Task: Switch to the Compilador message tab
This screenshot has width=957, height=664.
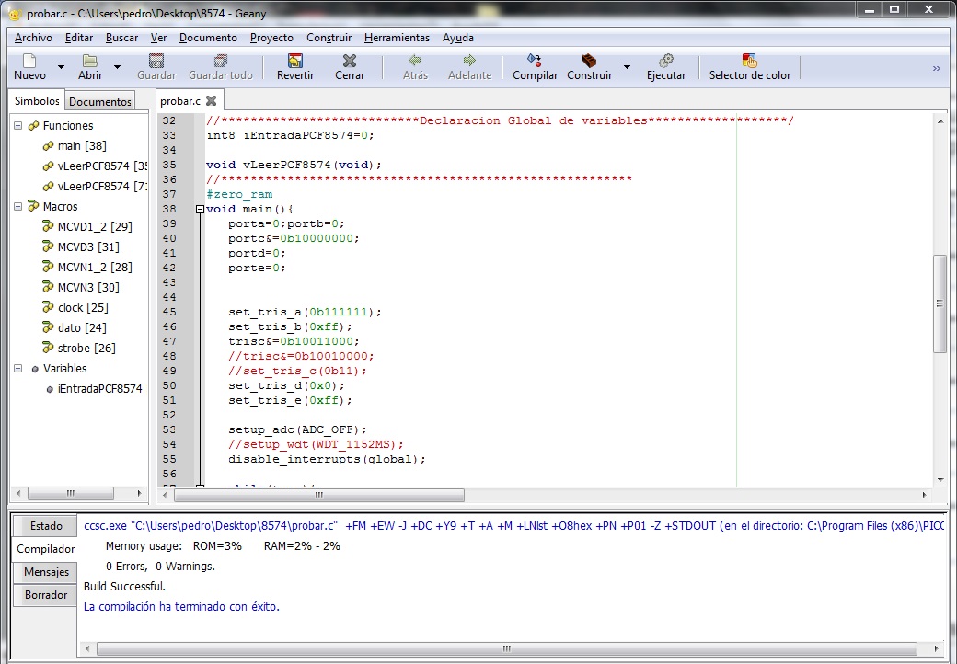Action: point(45,549)
